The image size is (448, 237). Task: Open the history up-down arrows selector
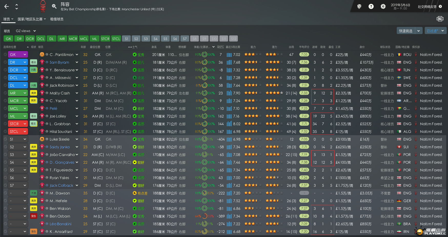click(17, 7)
